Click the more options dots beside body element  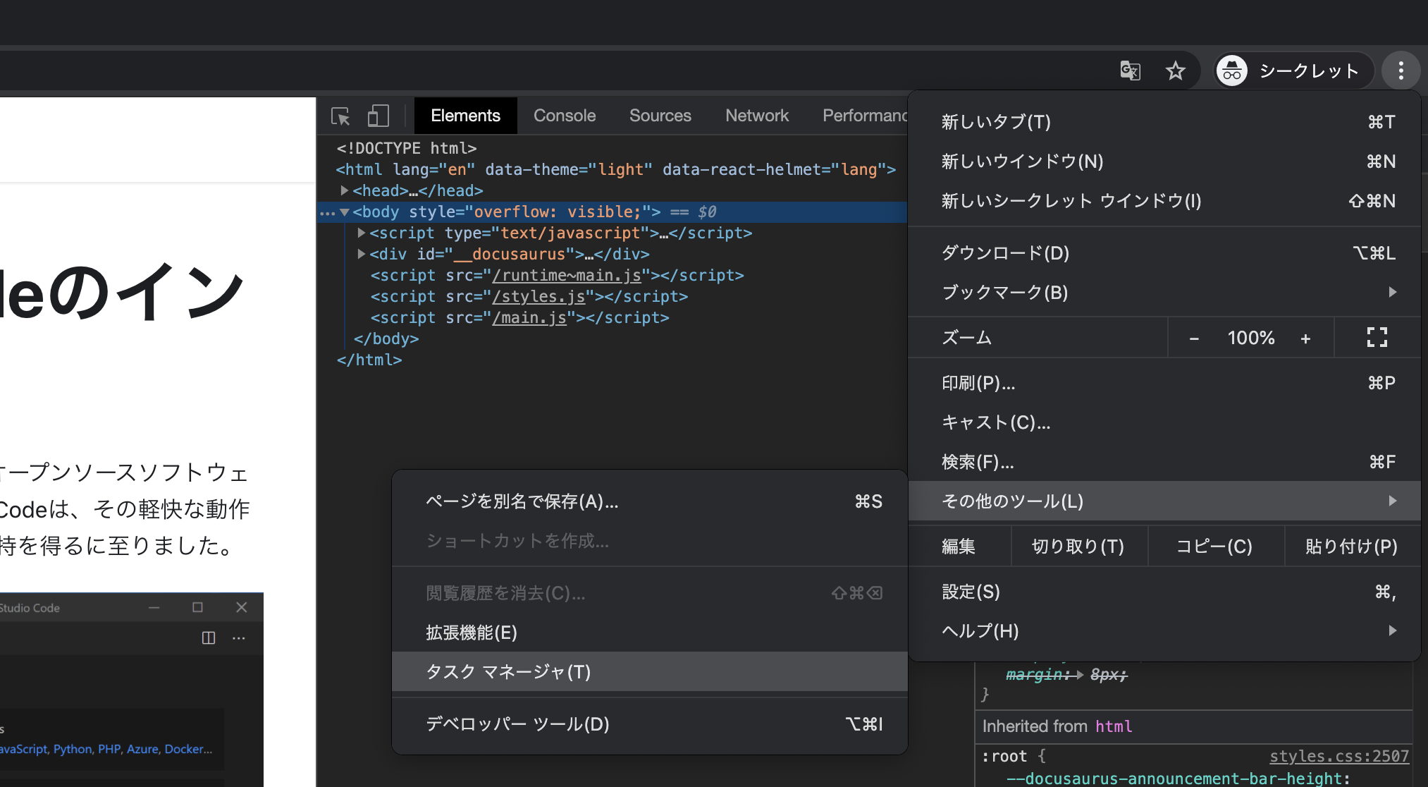click(x=328, y=212)
